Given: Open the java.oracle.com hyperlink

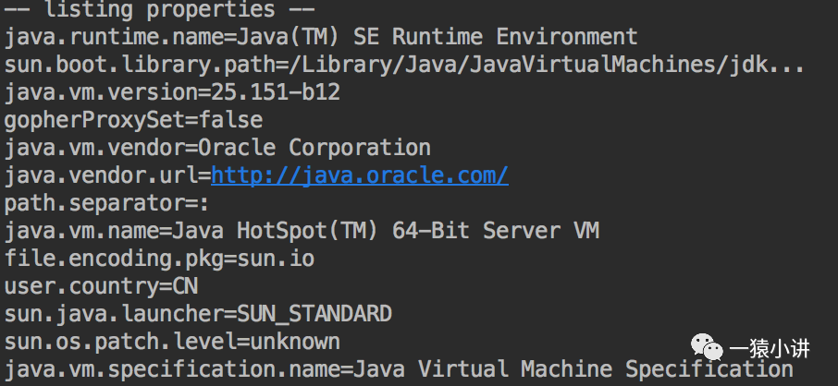Looking at the screenshot, I should (359, 175).
